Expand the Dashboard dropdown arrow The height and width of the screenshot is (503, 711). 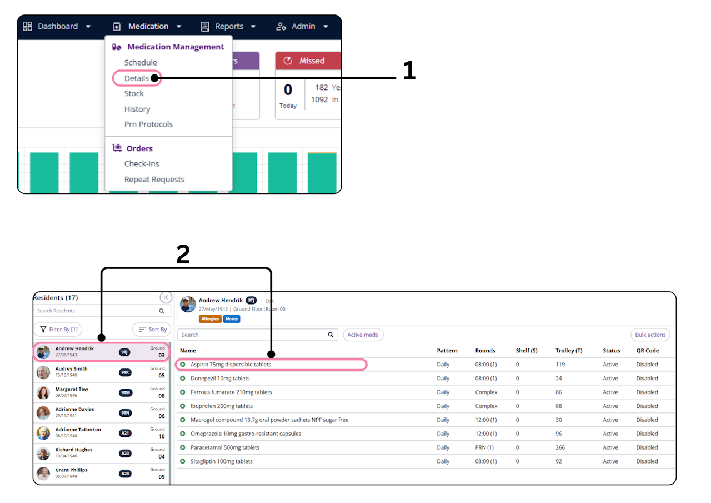[88, 27]
